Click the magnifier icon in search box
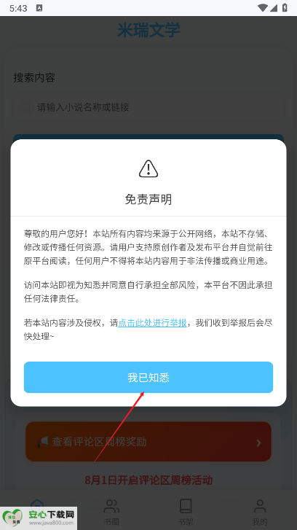This screenshot has height=530, width=297. coord(27,107)
